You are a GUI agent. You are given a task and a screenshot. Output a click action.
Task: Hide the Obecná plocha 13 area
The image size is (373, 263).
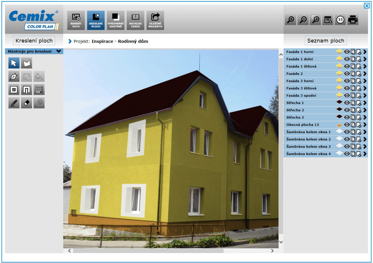(347, 125)
